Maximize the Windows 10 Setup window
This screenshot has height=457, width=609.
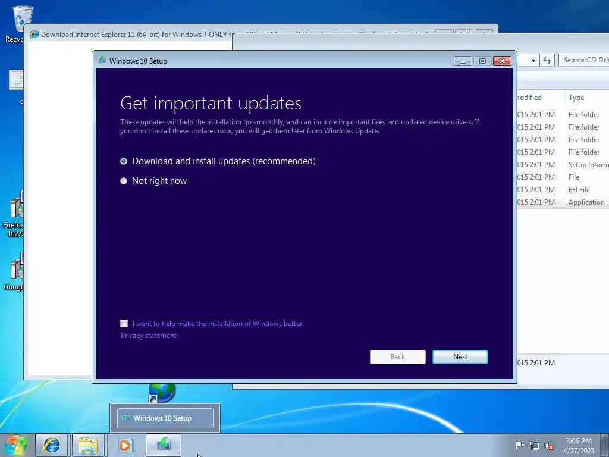(x=482, y=61)
